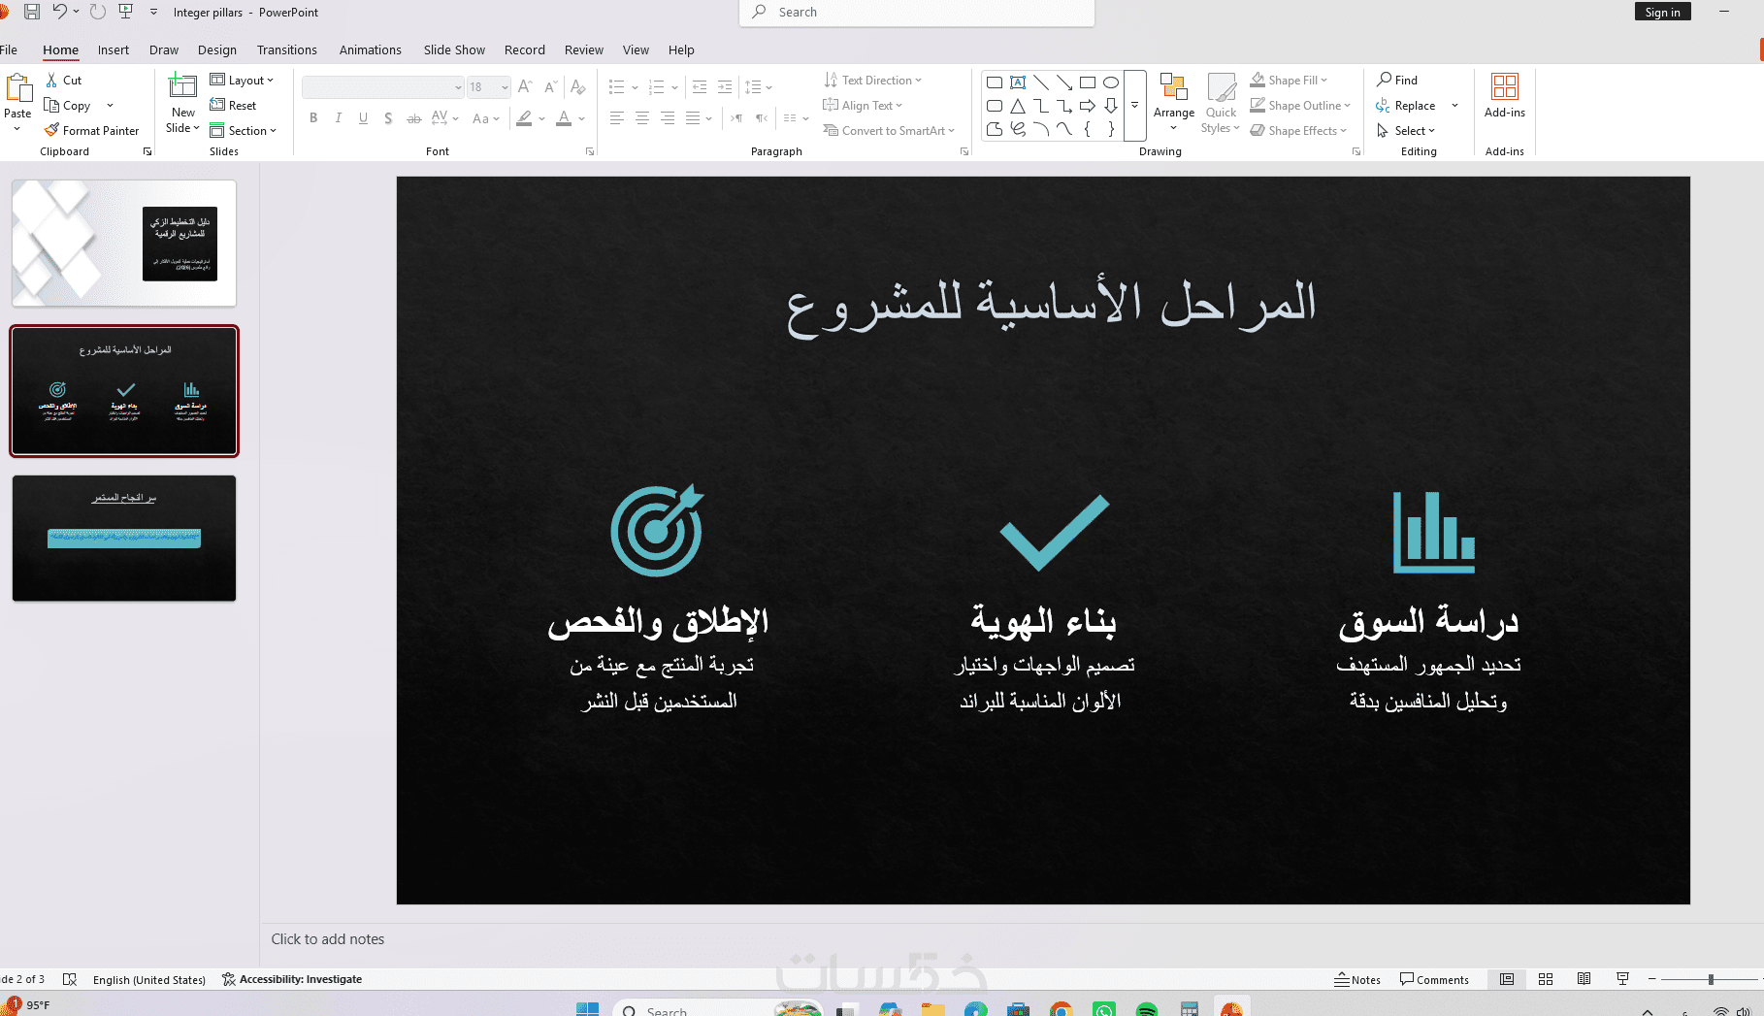Click Sign in button
This screenshot has width=1764, height=1016.
pyautogui.click(x=1663, y=12)
